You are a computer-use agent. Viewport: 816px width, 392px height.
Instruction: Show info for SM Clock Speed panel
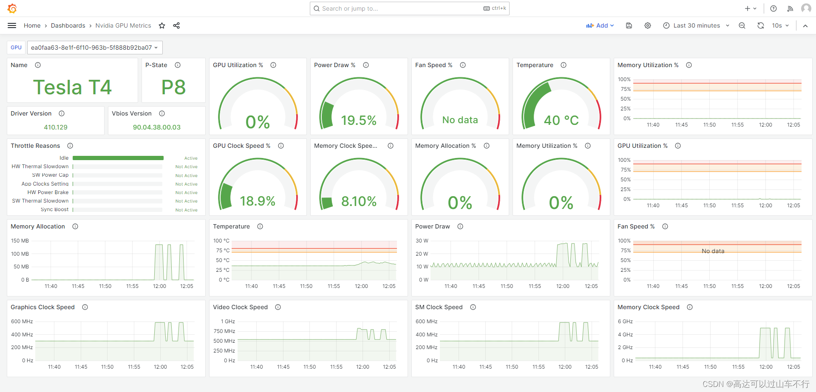pyautogui.click(x=473, y=307)
